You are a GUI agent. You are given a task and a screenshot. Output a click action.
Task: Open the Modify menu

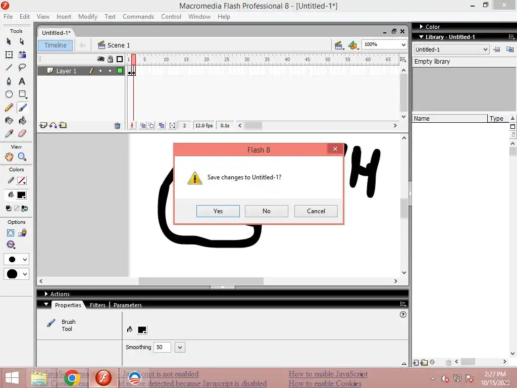[88, 17]
